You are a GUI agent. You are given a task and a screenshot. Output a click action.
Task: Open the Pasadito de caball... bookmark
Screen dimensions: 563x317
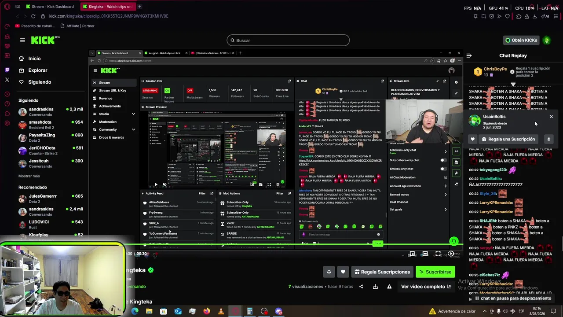(x=35, y=26)
